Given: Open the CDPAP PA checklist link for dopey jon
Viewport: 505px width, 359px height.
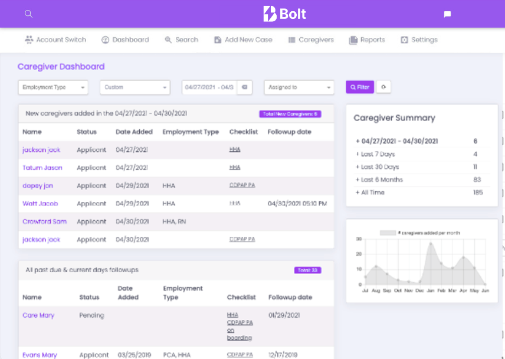Looking at the screenshot, I should pyautogui.click(x=242, y=185).
